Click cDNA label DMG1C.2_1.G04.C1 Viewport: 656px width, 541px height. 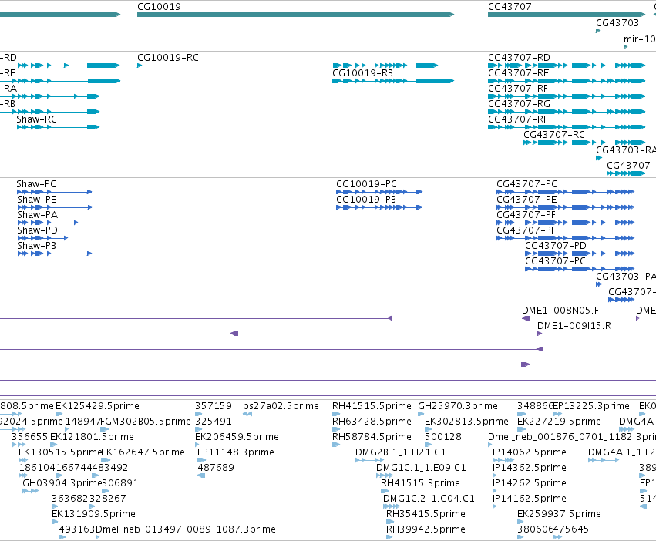(x=429, y=499)
